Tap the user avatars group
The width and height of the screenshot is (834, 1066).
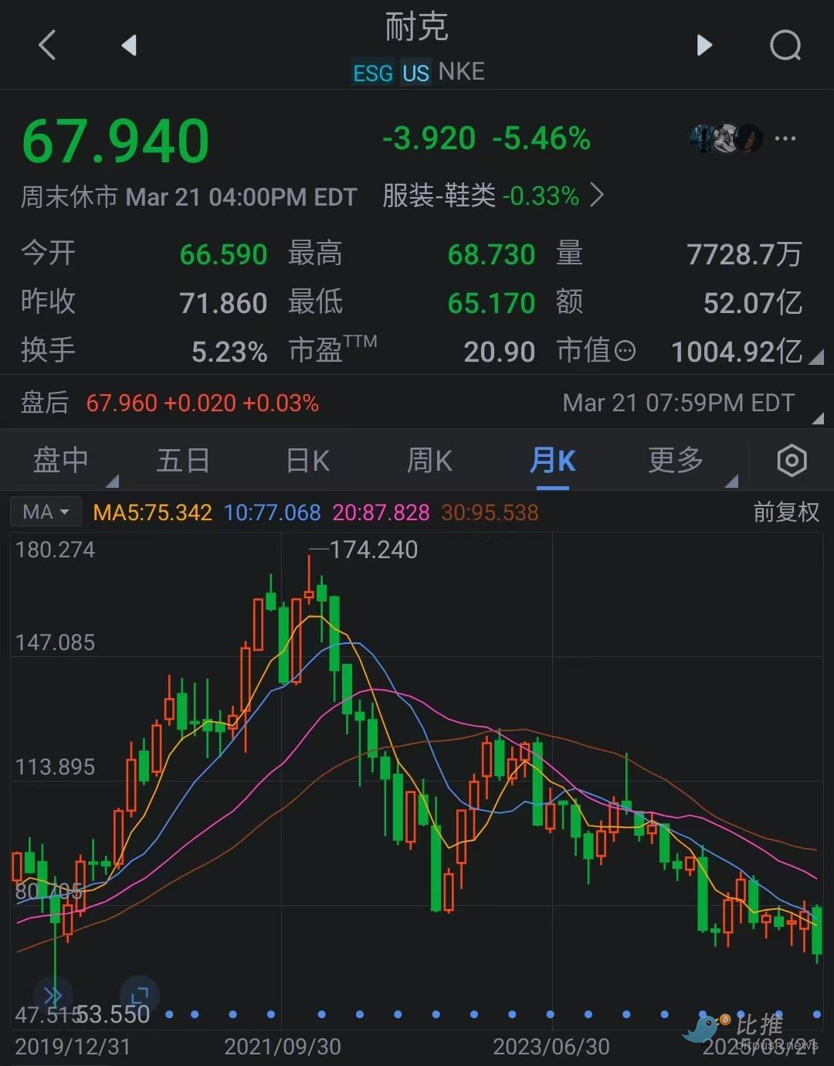[724, 139]
